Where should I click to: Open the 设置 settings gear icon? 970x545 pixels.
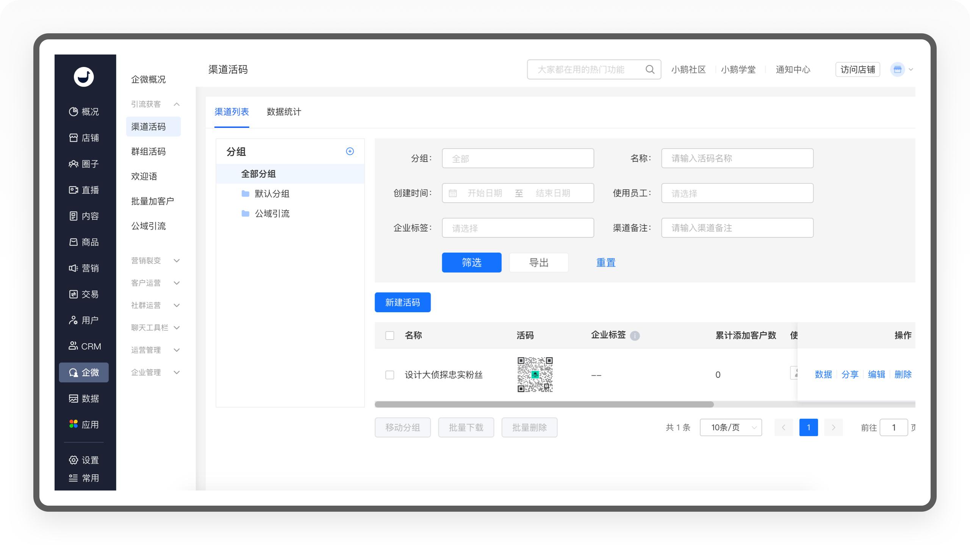[74, 460]
